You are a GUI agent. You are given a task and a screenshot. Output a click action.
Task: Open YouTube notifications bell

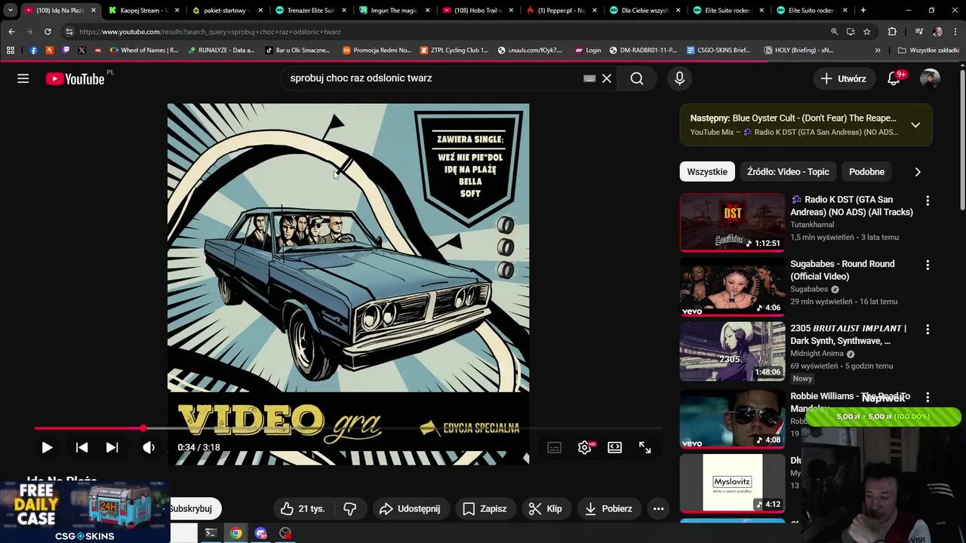coord(894,78)
